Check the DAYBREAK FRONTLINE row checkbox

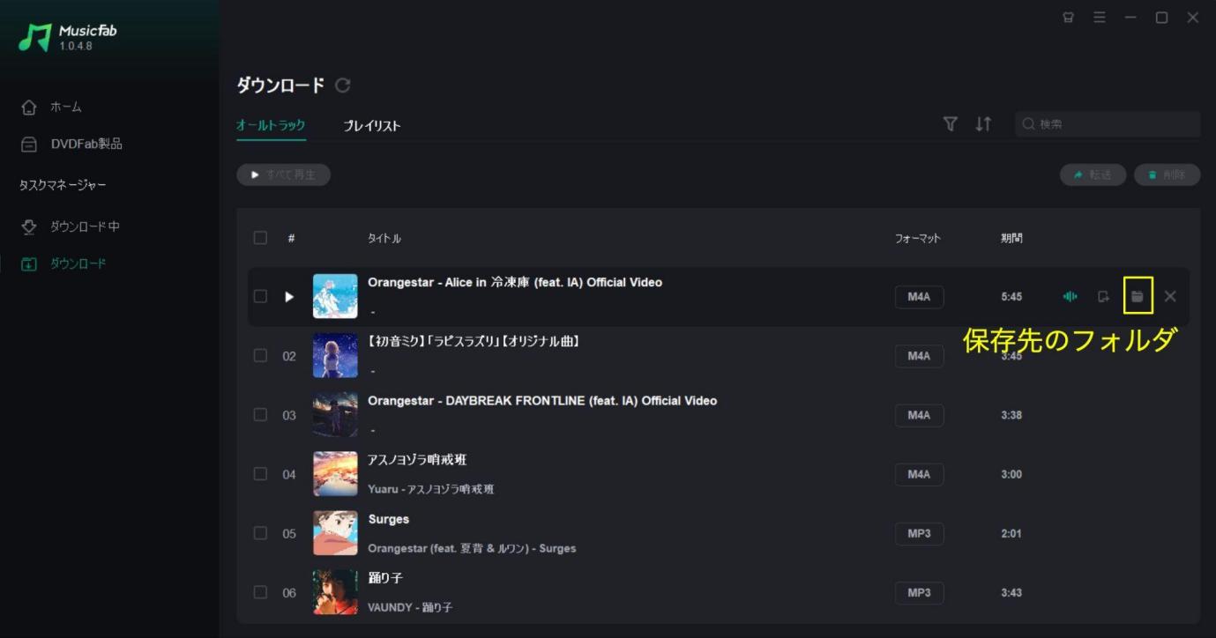point(260,414)
